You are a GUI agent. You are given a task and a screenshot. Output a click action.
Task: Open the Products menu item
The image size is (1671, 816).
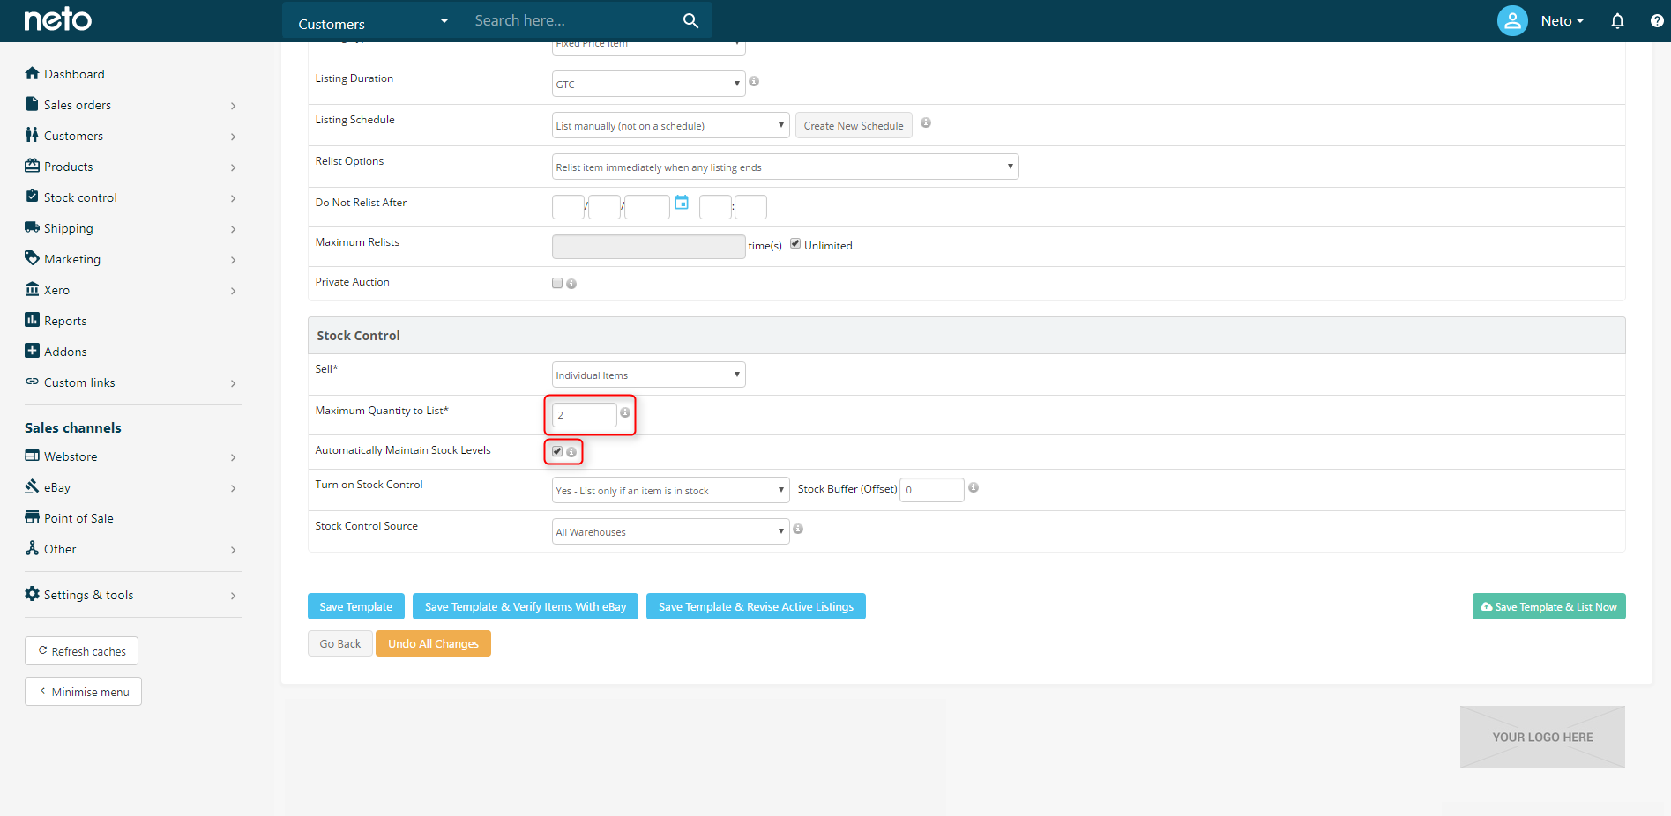click(69, 167)
